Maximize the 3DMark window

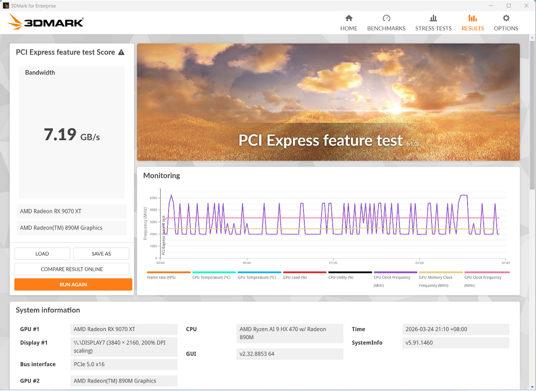coord(508,6)
